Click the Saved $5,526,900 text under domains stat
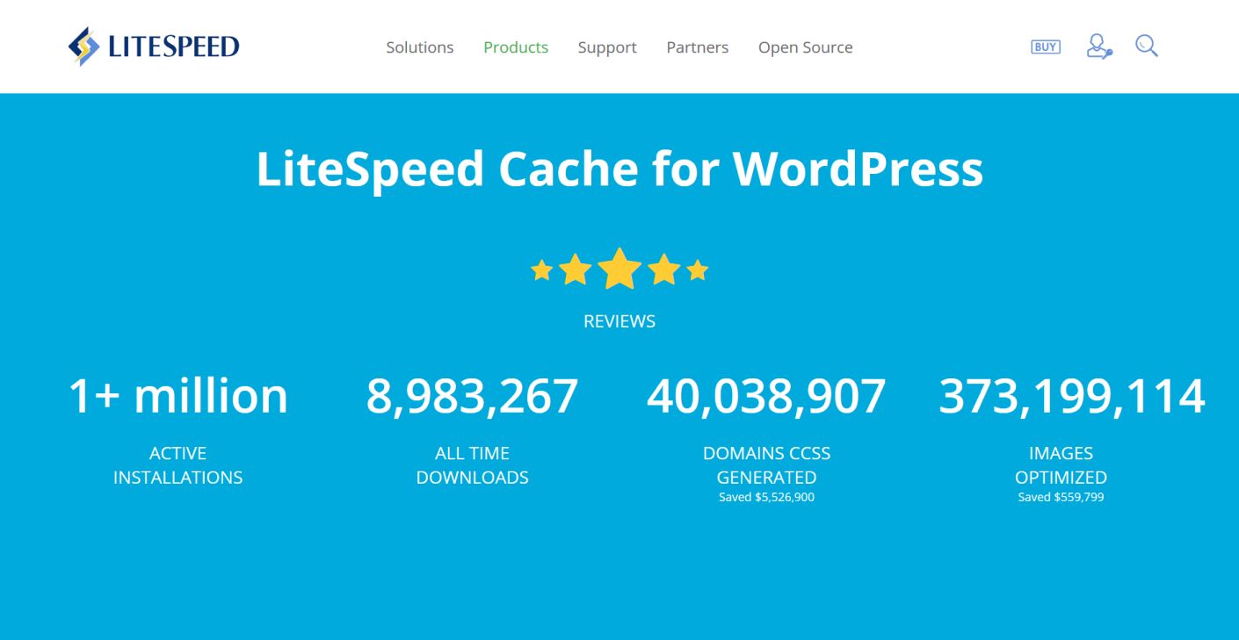The image size is (1239, 640). click(766, 496)
